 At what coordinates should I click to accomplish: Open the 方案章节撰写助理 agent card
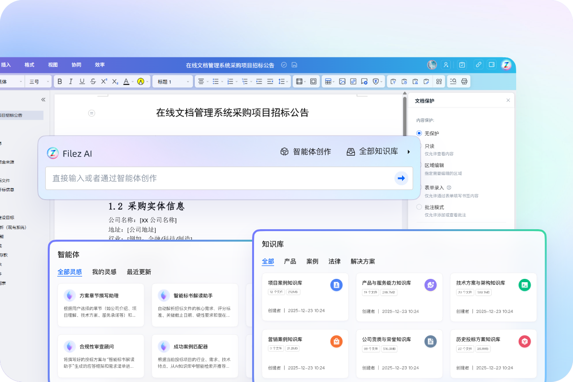tap(101, 305)
